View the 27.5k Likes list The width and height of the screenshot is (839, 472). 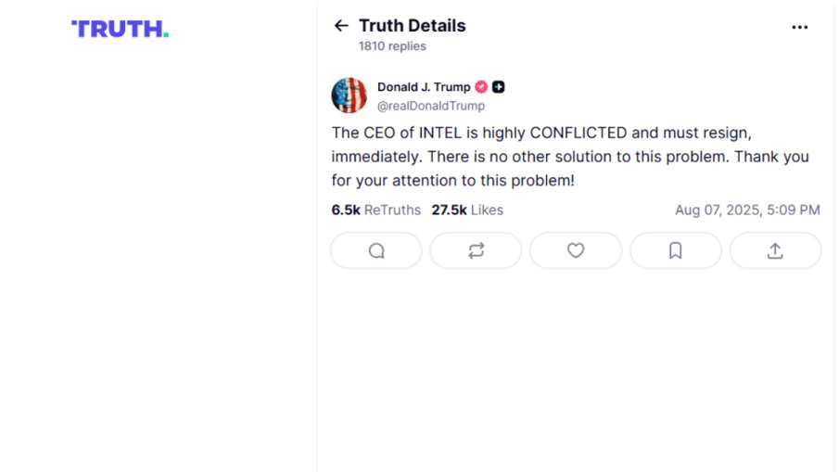point(467,210)
